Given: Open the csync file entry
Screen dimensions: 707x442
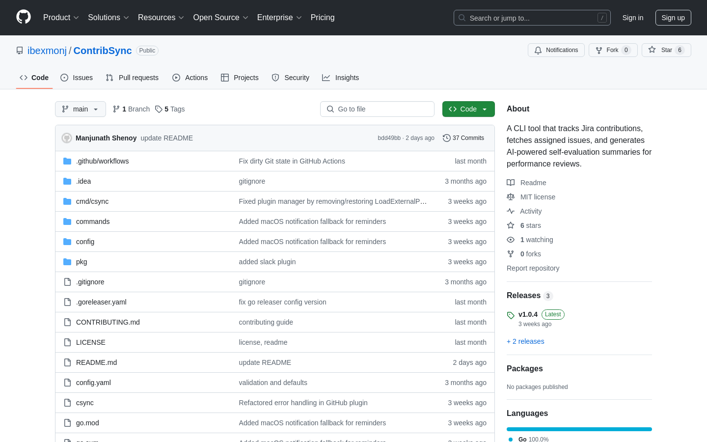Looking at the screenshot, I should click(85, 403).
